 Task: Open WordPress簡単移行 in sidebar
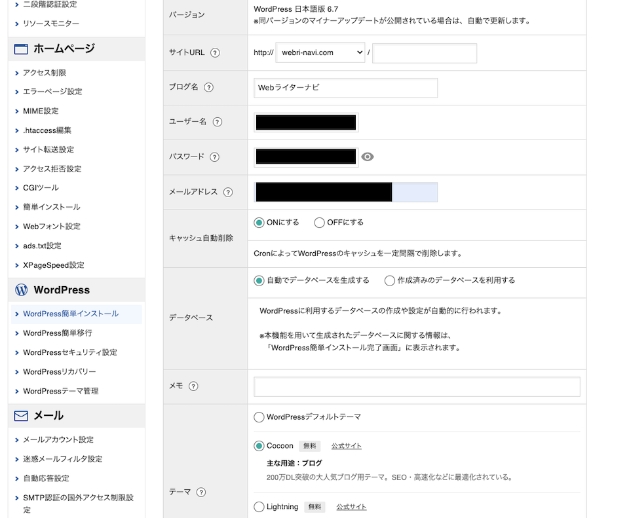58,333
